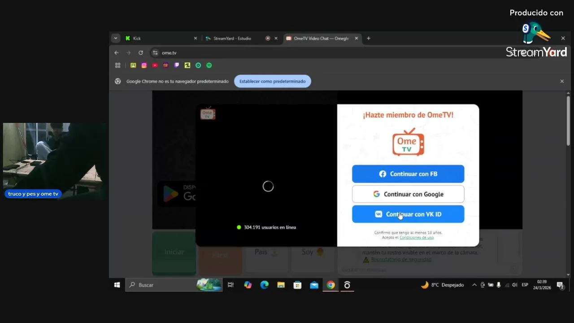Open the clock showing 02:39
The width and height of the screenshot is (574, 323).
(542, 285)
